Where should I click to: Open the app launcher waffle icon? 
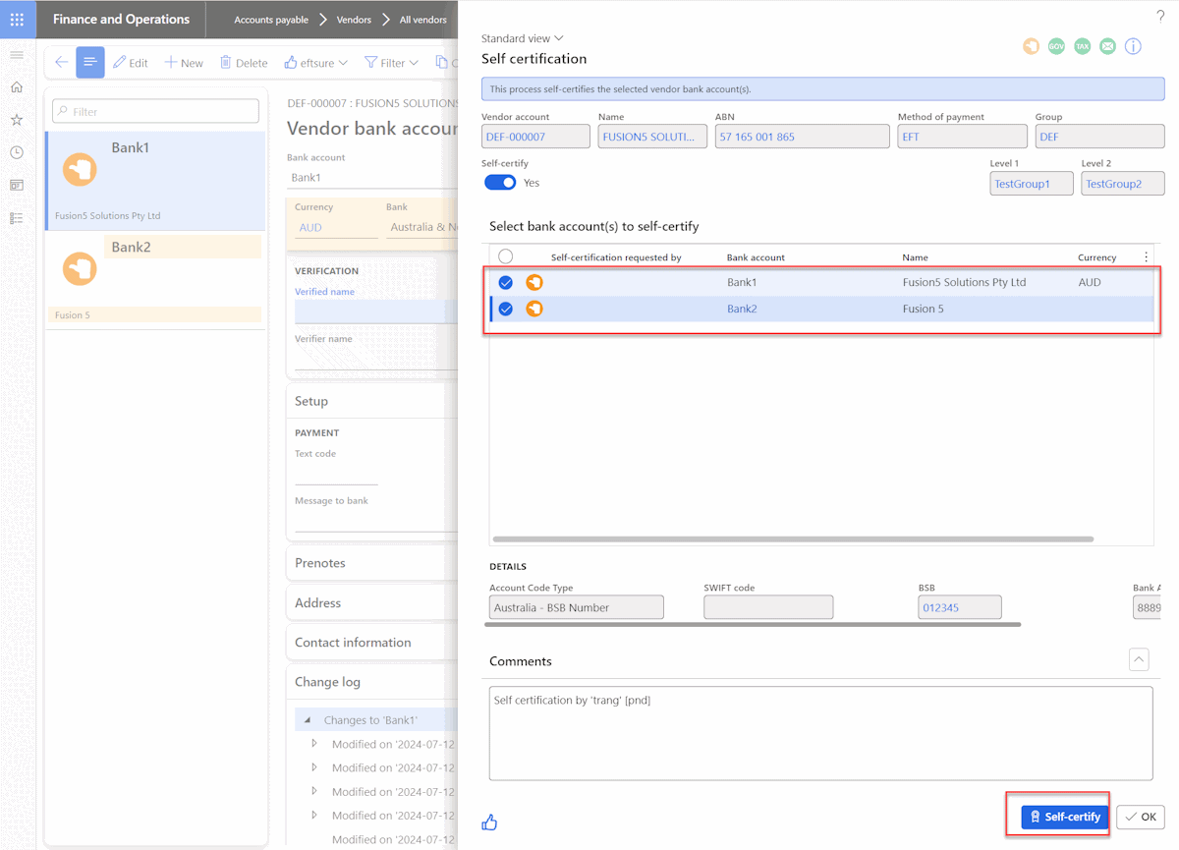[x=17, y=19]
